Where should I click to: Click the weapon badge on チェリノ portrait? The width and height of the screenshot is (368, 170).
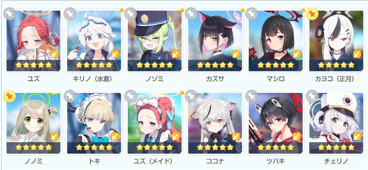click(x=357, y=136)
